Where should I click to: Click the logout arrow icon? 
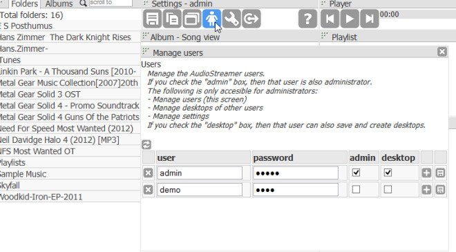click(x=251, y=19)
